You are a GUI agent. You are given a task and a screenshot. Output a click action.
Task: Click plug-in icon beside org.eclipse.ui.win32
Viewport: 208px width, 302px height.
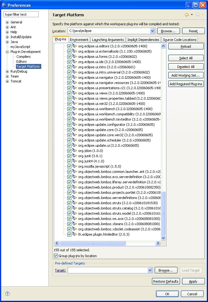click(74, 104)
